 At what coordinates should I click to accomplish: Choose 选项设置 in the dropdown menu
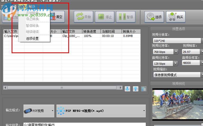click(32, 39)
